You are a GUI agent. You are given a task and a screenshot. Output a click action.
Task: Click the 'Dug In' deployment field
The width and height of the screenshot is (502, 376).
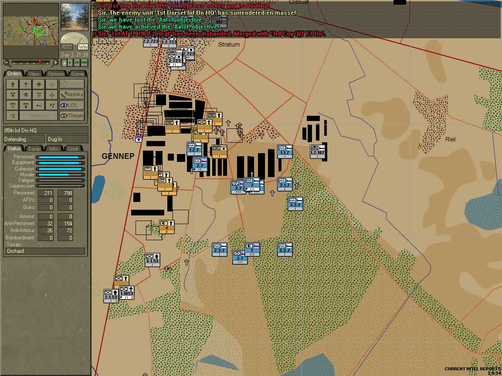[x=67, y=139]
